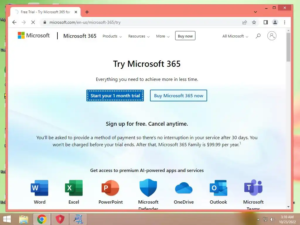The image size is (300, 225).
Task: Click the Excel app icon
Action: (x=74, y=188)
